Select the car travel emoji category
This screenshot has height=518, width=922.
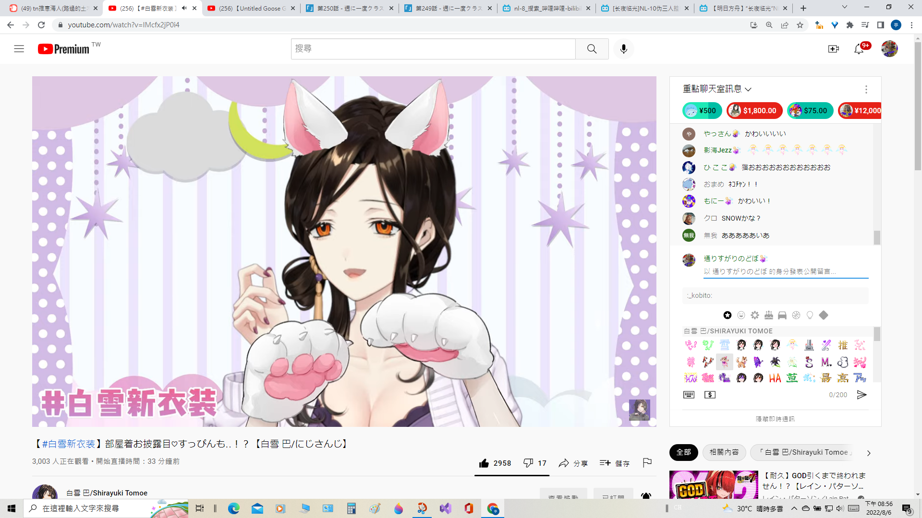coord(782,315)
